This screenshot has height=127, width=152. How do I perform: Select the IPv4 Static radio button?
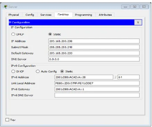[x=50, y=34]
